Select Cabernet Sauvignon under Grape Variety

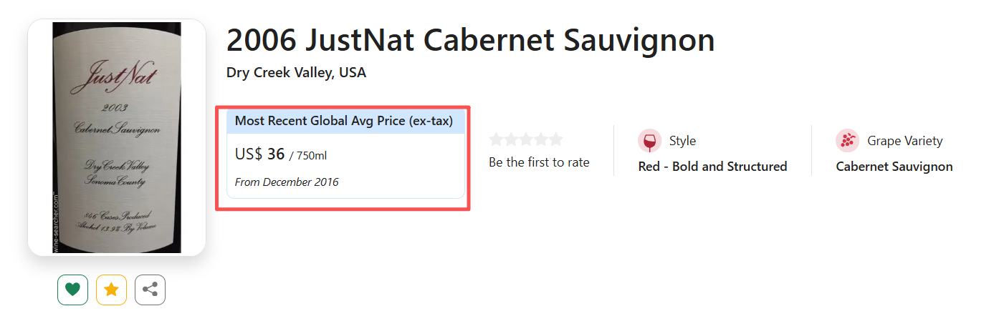coord(894,167)
